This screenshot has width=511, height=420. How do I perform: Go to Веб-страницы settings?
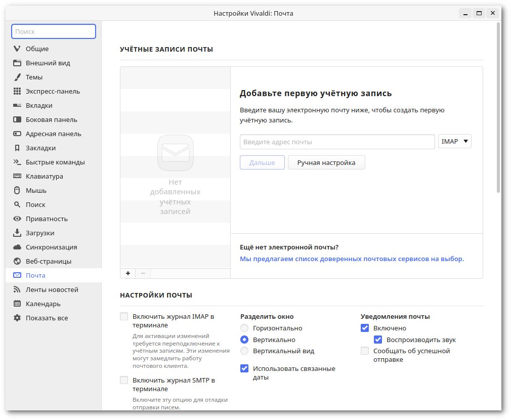[54, 261]
